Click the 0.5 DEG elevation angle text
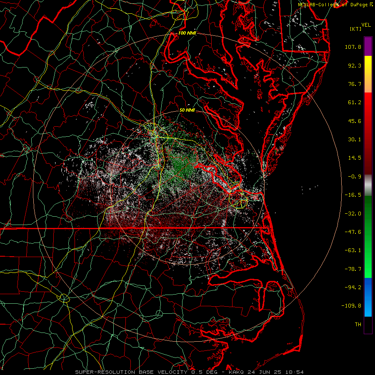375x375 pixels. (x=204, y=372)
